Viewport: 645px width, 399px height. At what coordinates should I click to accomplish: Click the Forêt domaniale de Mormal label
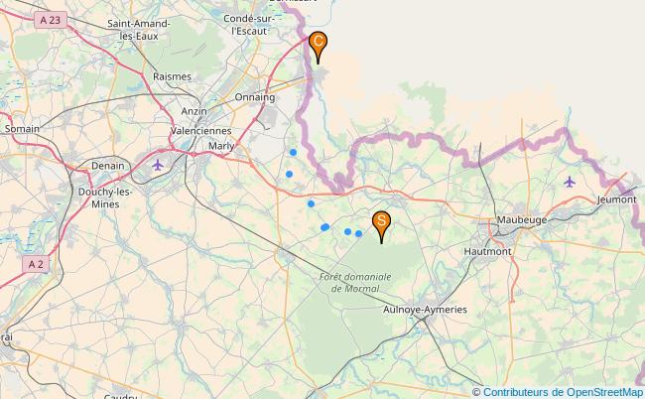pyautogui.click(x=355, y=283)
